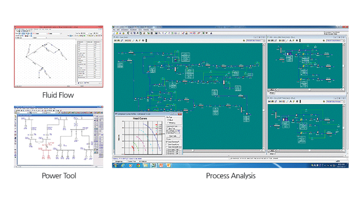Launch Google Chrome from the taskbar
The width and height of the screenshot is (364, 208).
point(138,165)
